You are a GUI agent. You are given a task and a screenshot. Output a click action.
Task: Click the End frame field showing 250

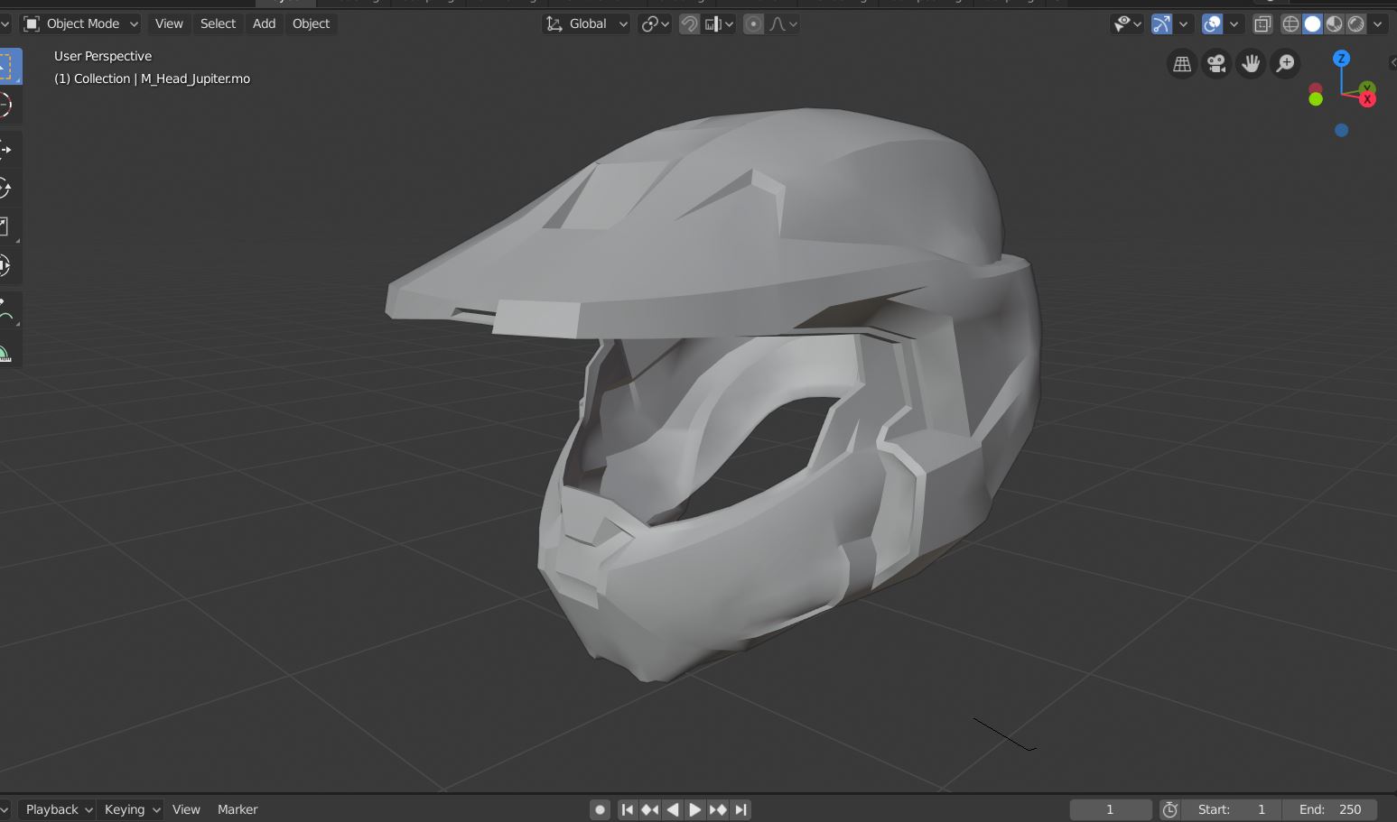pyautogui.click(x=1330, y=809)
